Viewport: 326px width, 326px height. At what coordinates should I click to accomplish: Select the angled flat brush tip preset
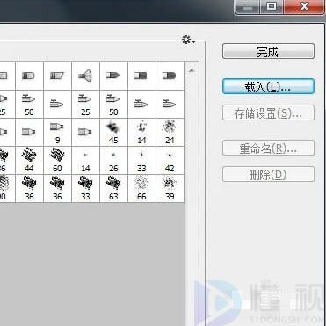coord(57,76)
